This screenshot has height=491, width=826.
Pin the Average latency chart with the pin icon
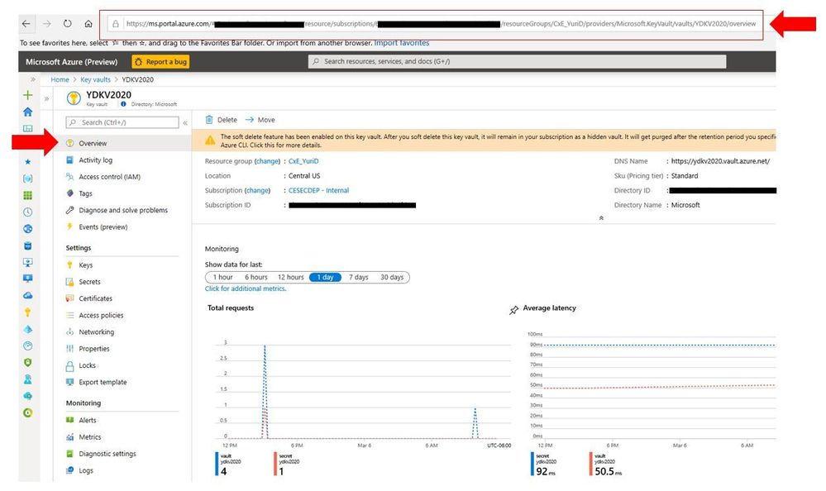pos(513,310)
